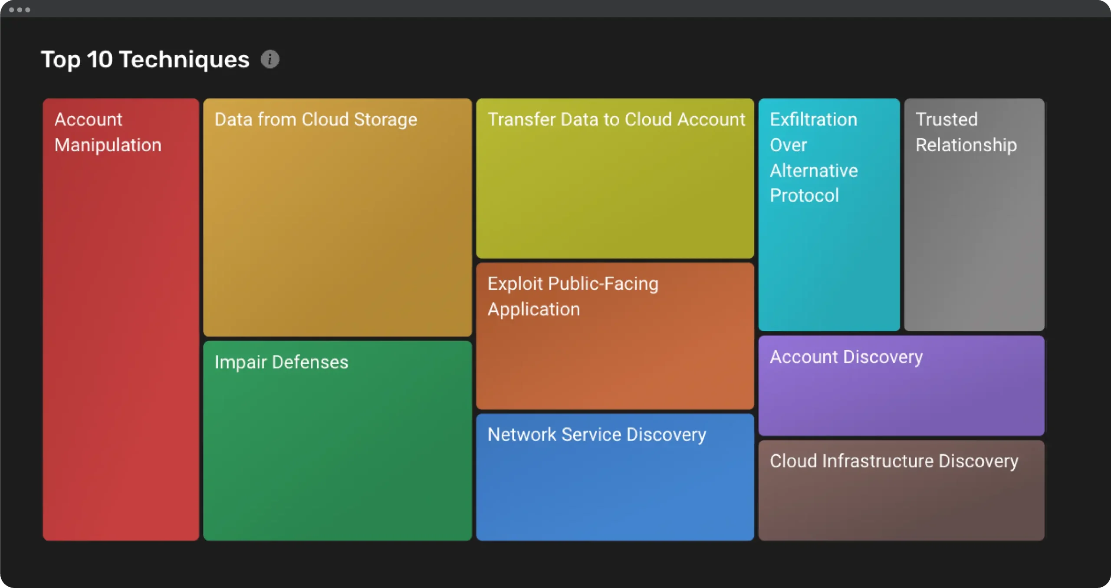Select the Account Manipulation tile
The width and height of the screenshot is (1111, 588).
pyautogui.click(x=121, y=319)
